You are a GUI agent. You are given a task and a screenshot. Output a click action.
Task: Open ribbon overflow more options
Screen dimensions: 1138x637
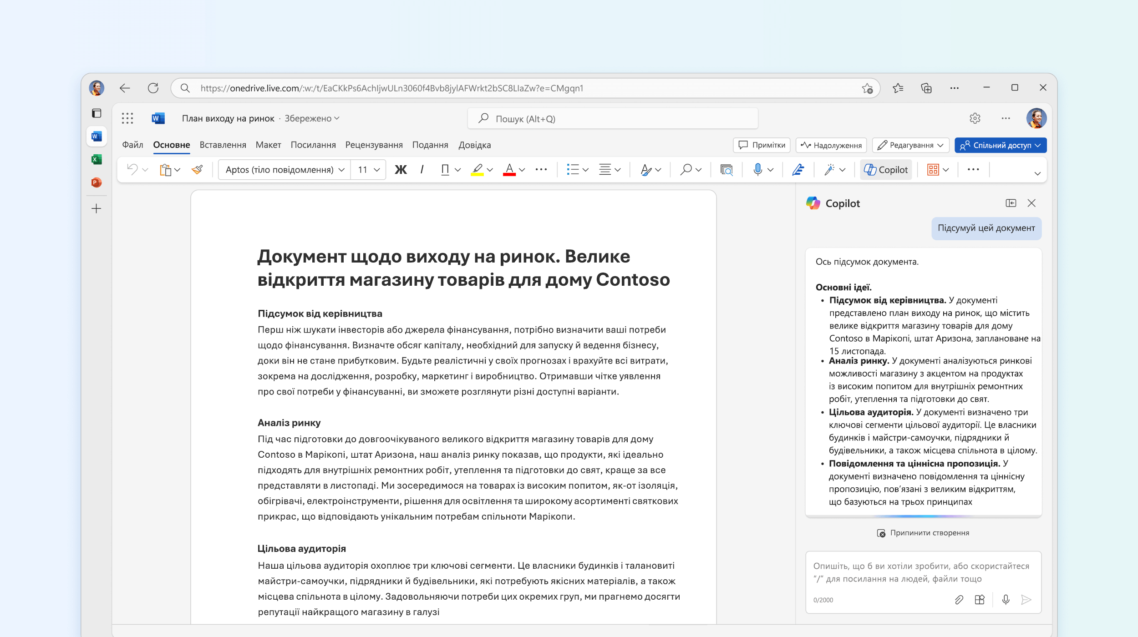pos(973,169)
